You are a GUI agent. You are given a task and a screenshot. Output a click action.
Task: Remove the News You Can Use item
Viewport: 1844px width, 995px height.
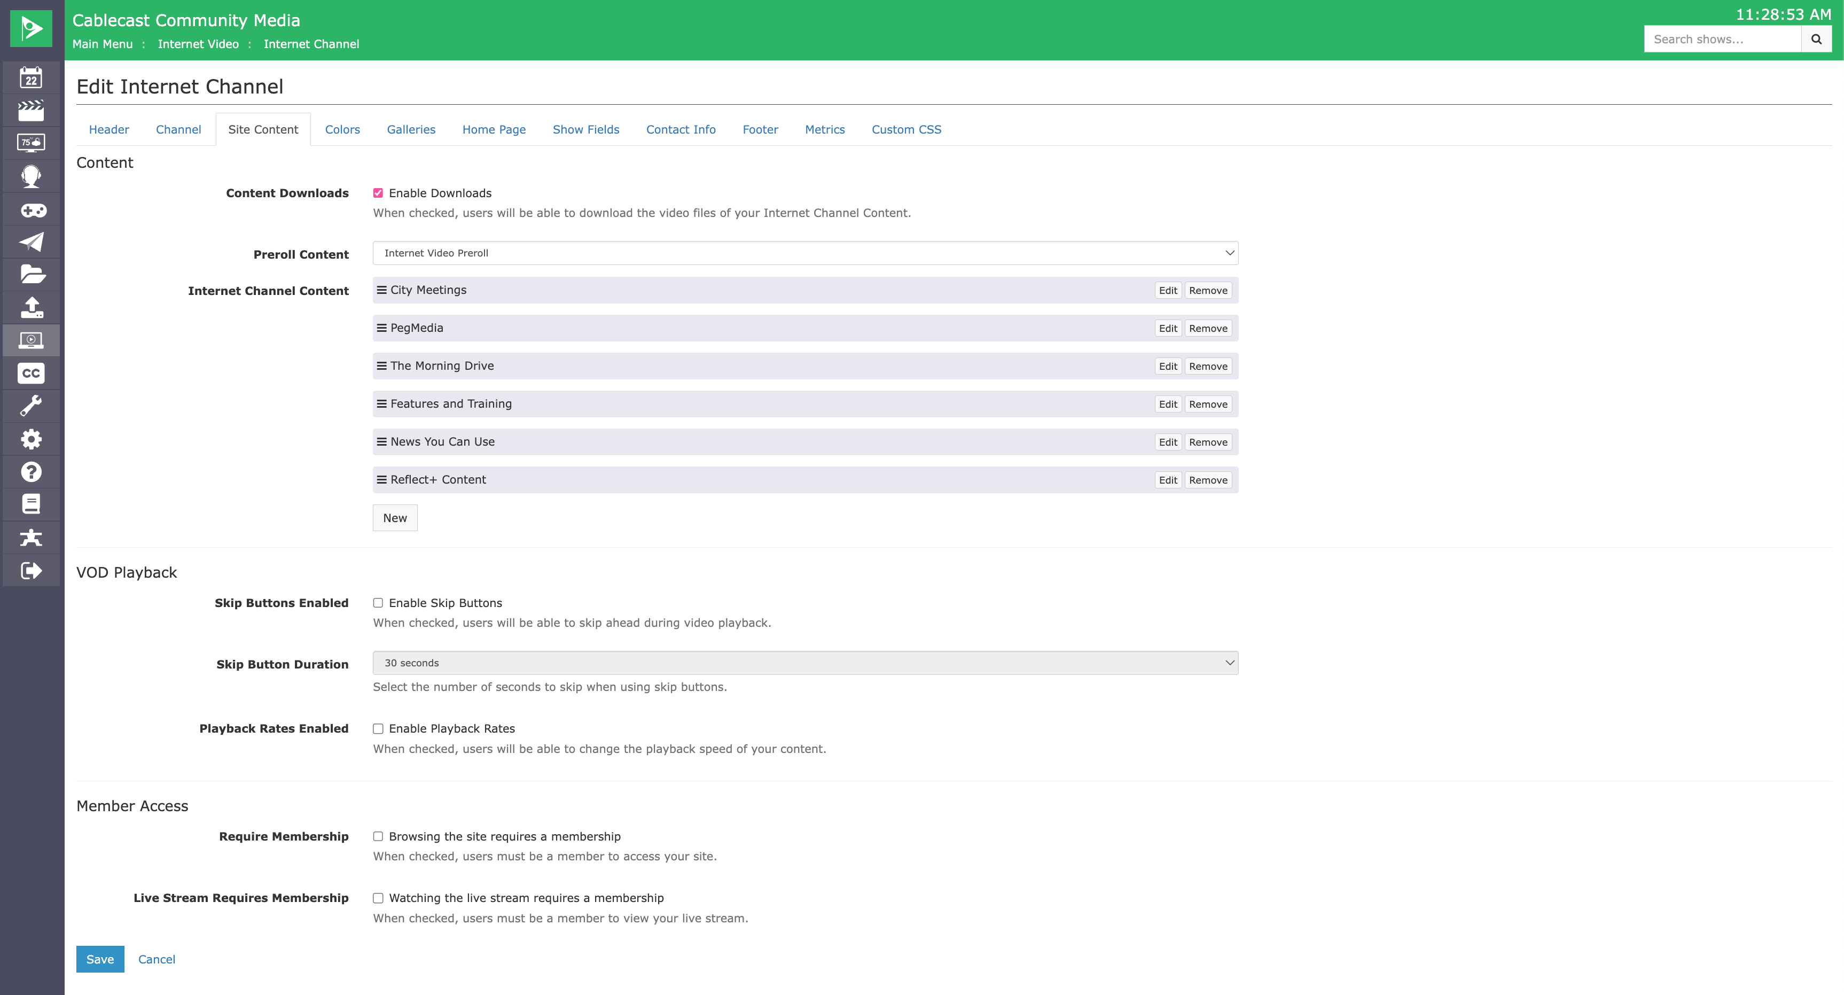coord(1208,442)
